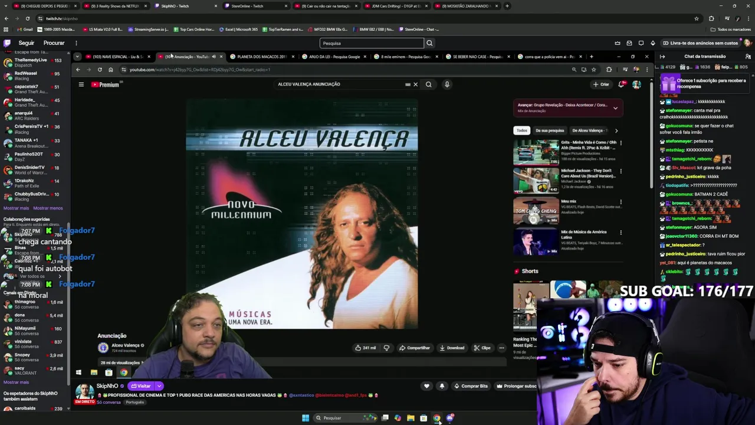Click the Twitch search magnifier button
Viewport: 755px width, 425px height.
click(x=429, y=43)
